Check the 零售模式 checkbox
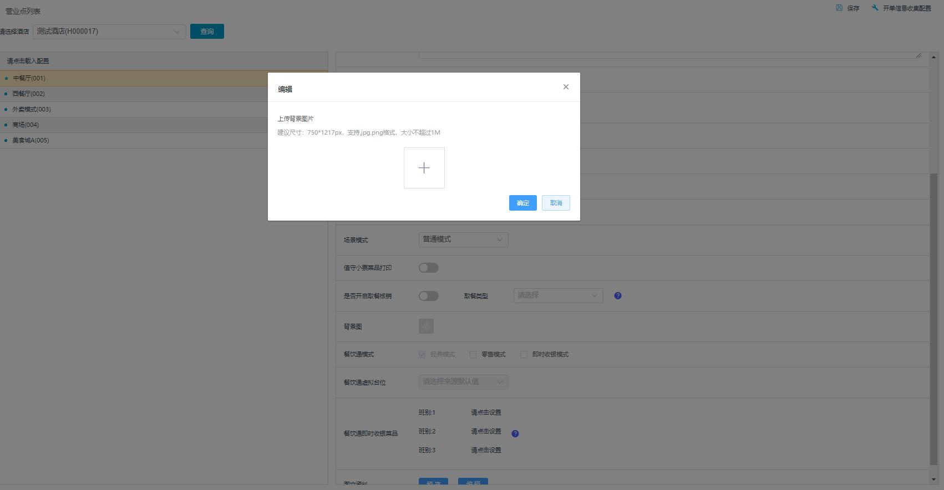The height and width of the screenshot is (490, 944). (473, 355)
